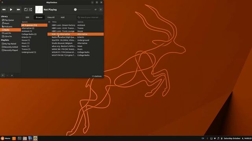
Task: Select Studio Brussel, Belgium station
Action: (76, 43)
